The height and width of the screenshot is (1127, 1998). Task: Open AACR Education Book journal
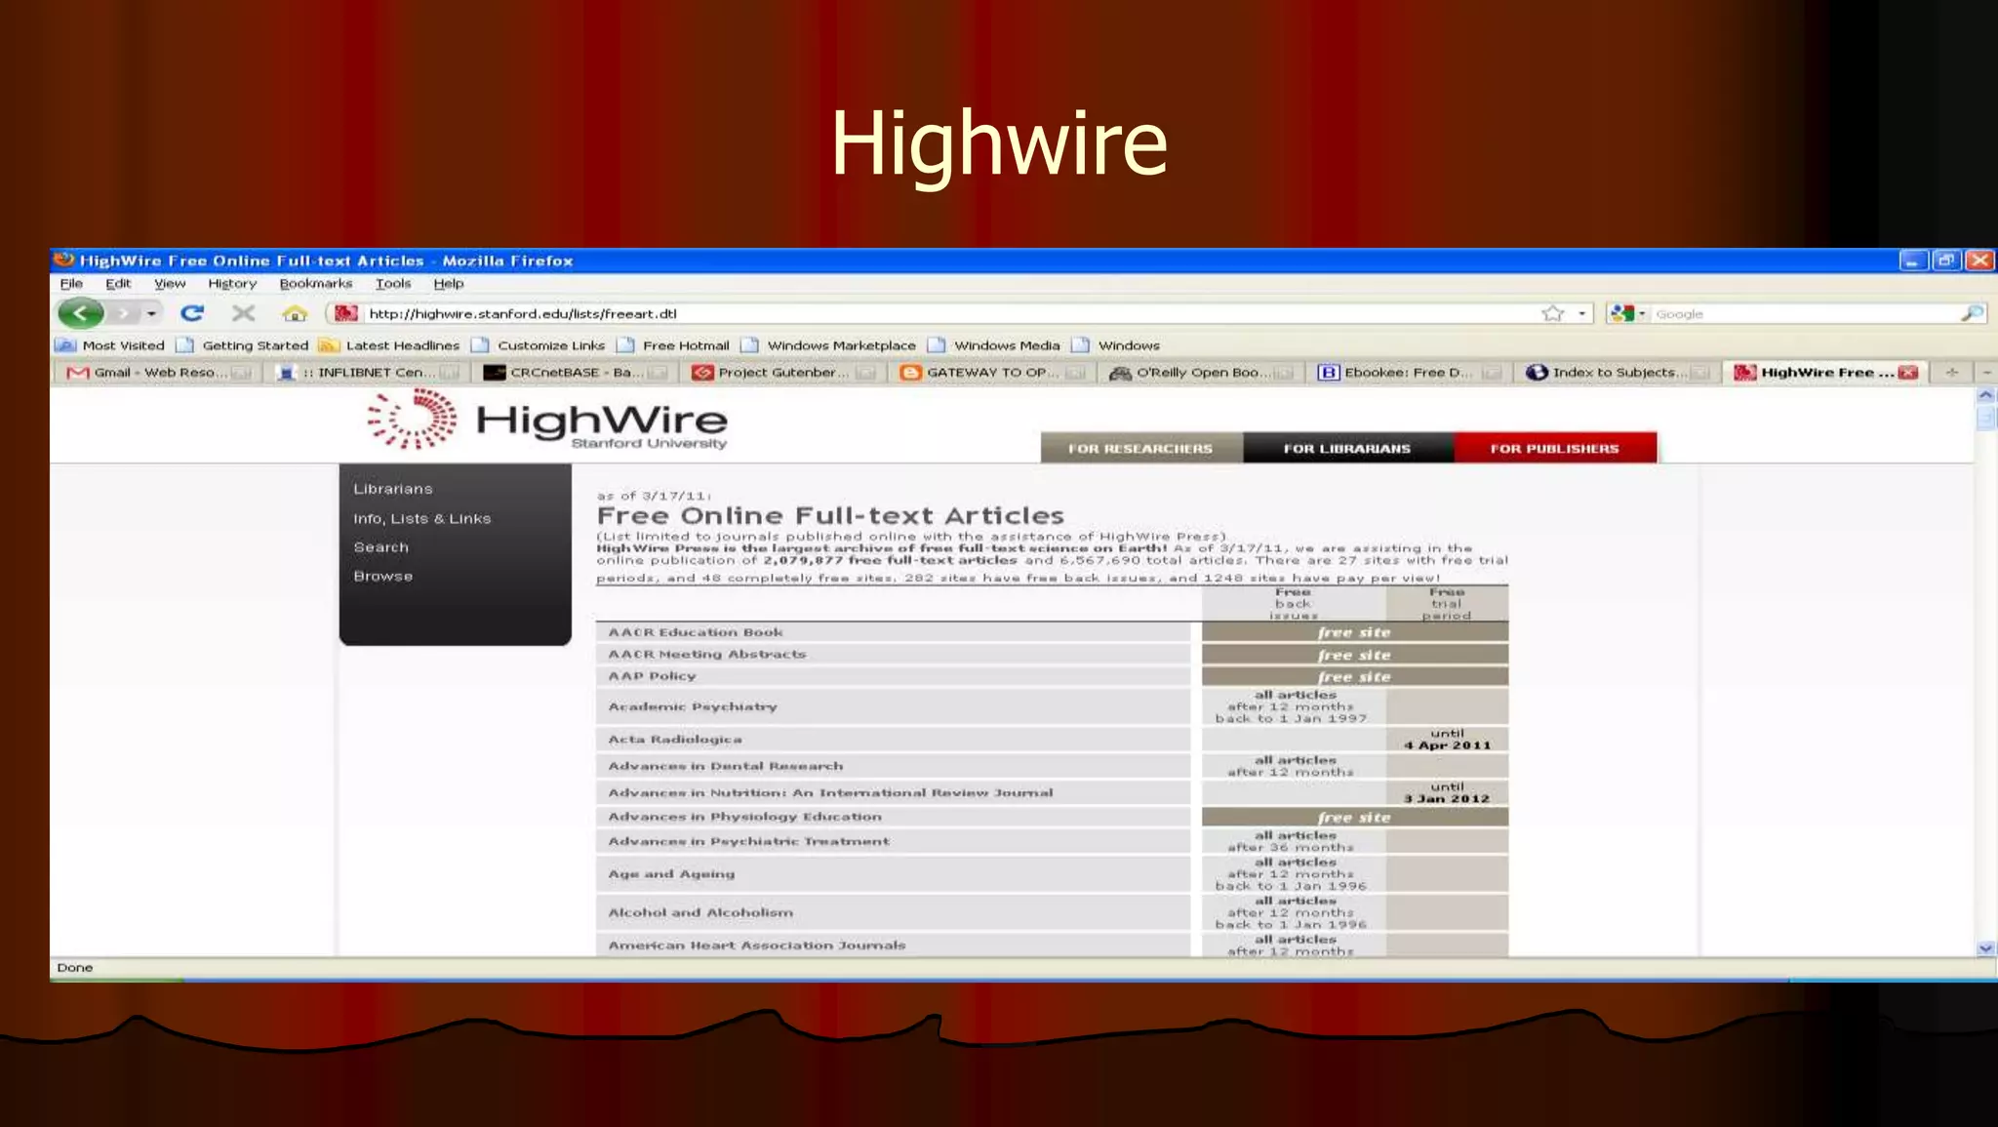[696, 632]
